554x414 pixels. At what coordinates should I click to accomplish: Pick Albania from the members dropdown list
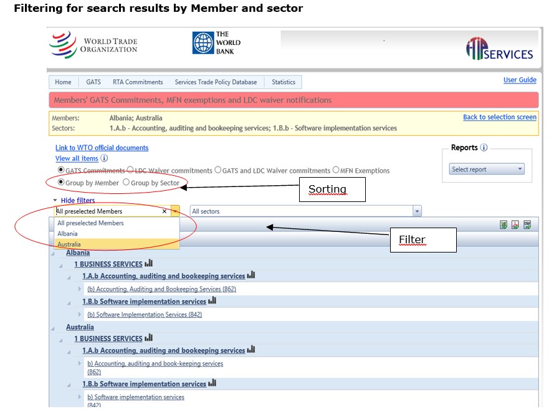click(x=117, y=233)
